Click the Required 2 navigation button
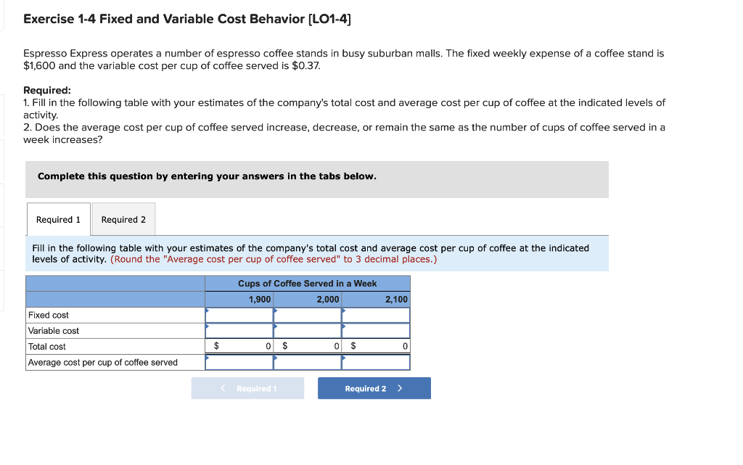Viewport: 743px width, 465px height. tap(374, 388)
